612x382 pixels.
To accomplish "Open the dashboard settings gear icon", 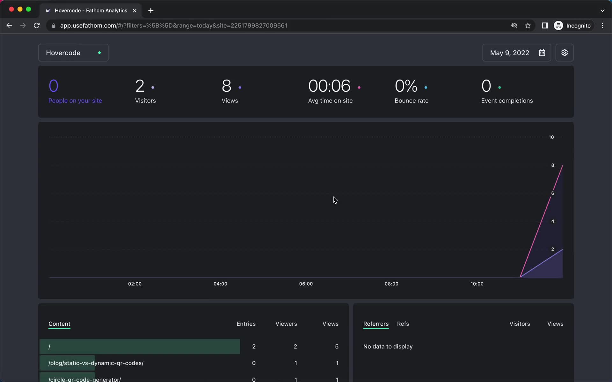I will [565, 53].
